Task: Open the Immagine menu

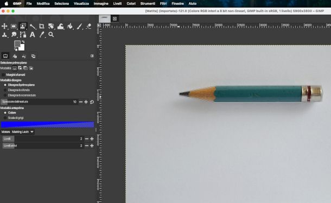Action: pyautogui.click(x=101, y=4)
